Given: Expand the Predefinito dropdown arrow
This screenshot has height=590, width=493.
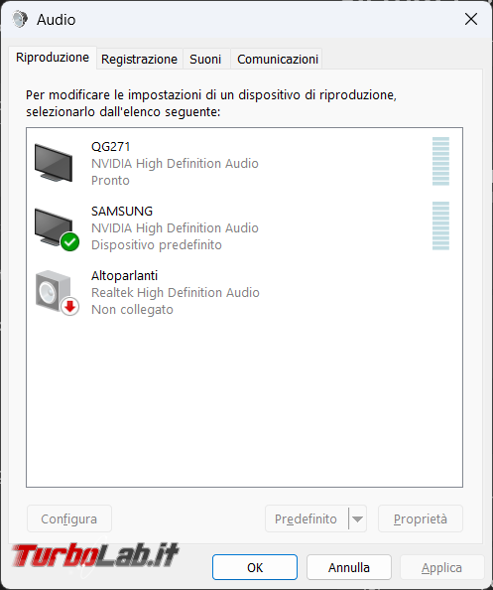Looking at the screenshot, I should click(357, 518).
